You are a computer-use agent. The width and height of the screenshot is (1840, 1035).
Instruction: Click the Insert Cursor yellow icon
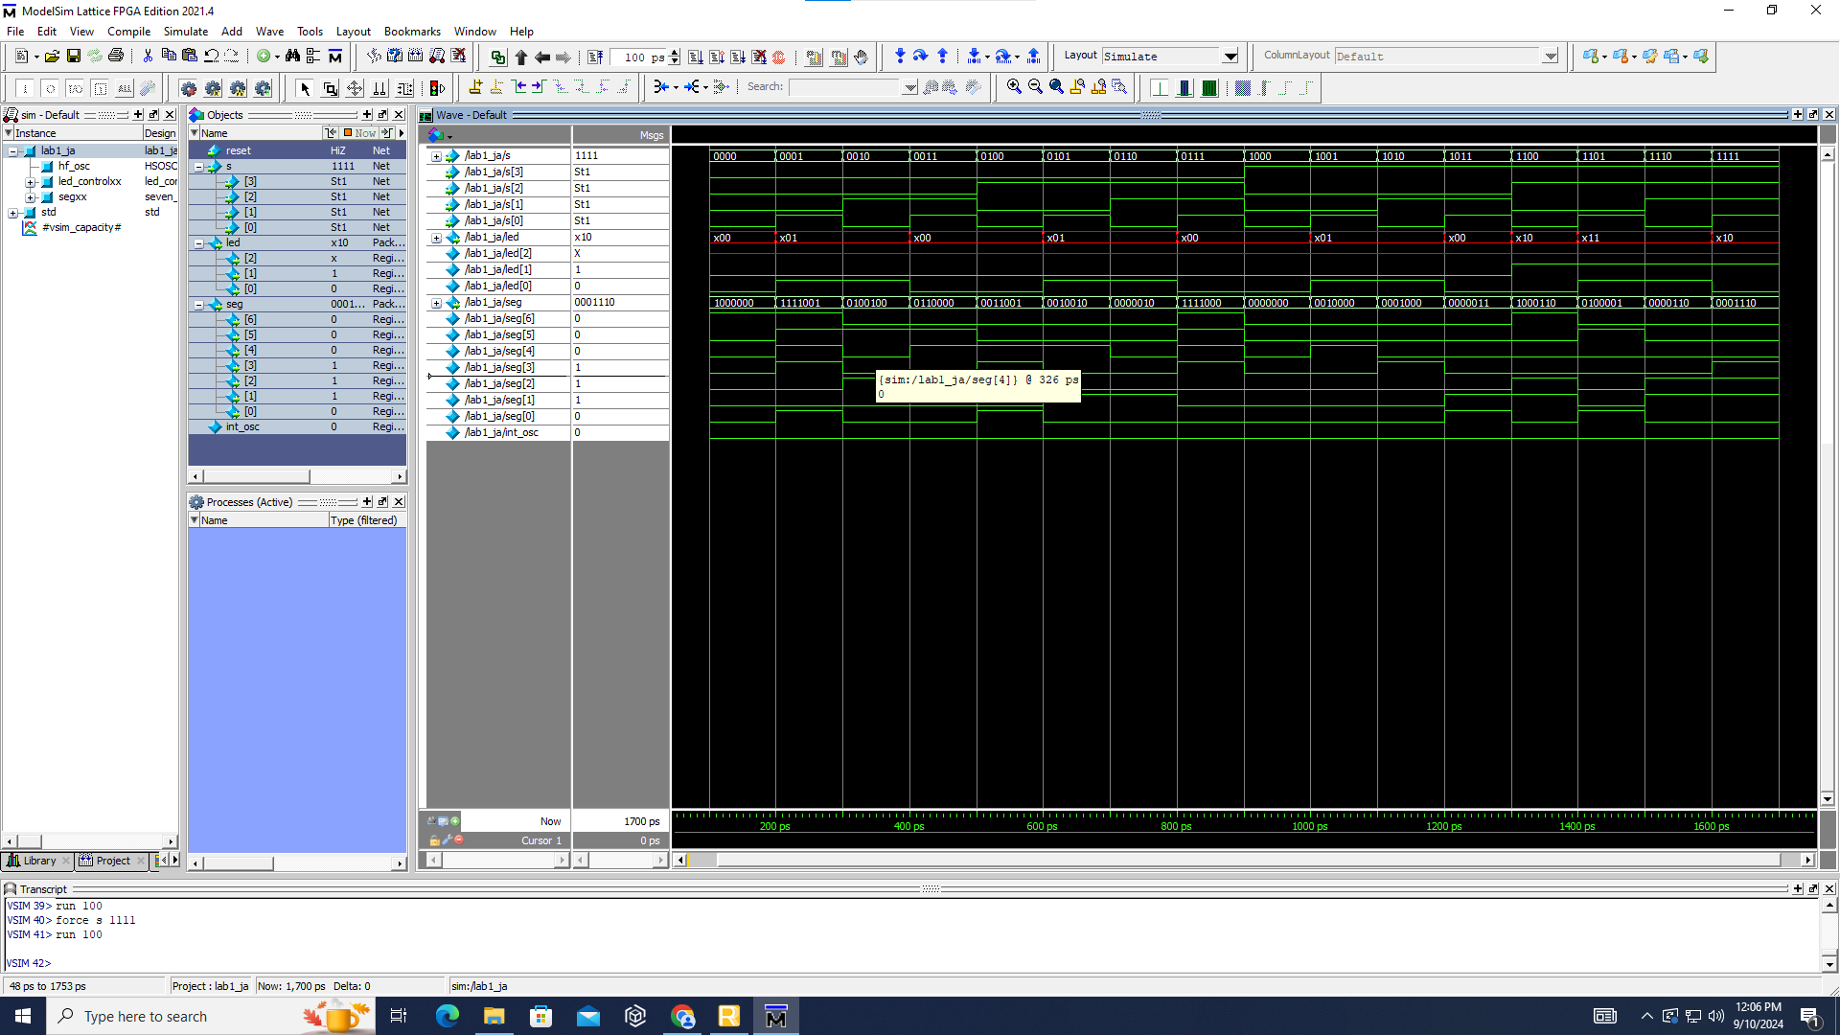click(475, 87)
